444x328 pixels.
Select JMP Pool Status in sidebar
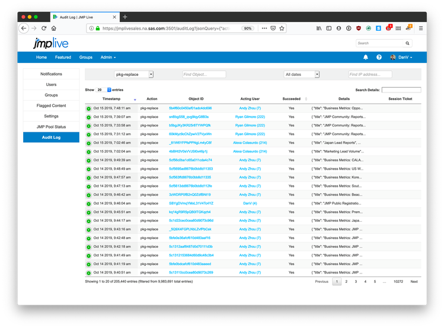tap(51, 127)
